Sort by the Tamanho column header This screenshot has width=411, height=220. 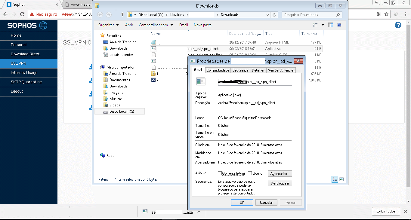[309, 34]
